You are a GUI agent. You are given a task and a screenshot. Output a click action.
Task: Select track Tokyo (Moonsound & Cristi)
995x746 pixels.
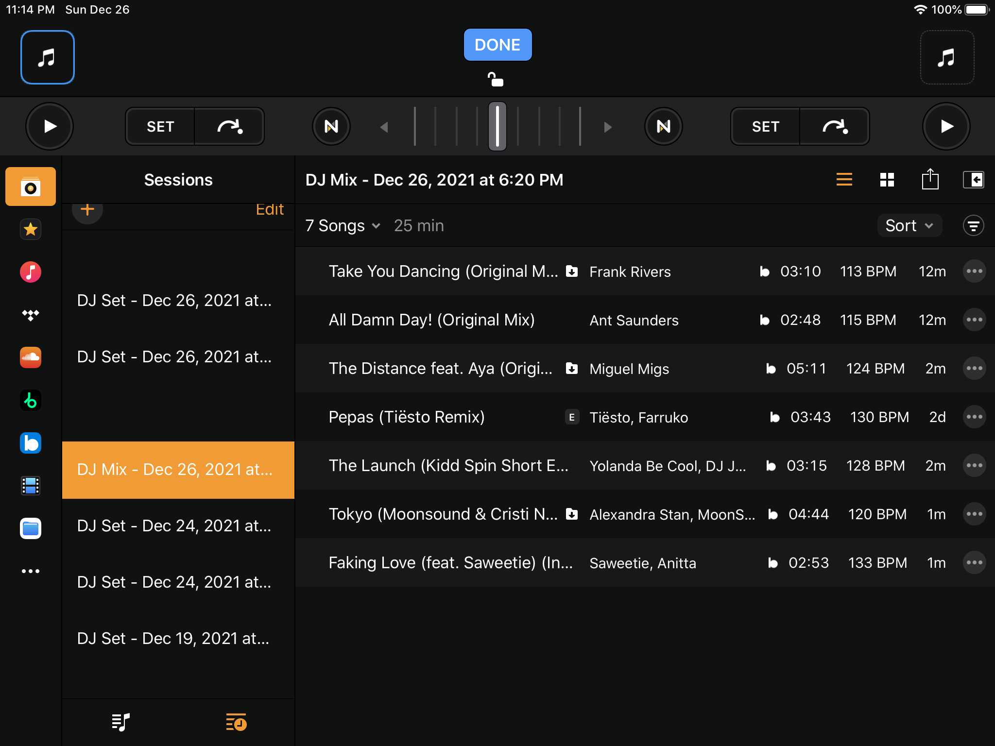coord(645,514)
